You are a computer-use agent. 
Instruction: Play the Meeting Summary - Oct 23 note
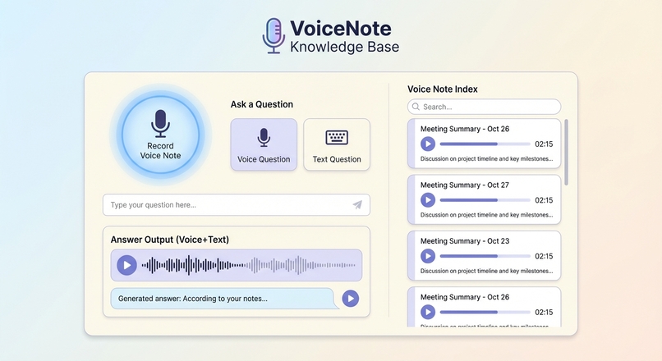(x=428, y=256)
